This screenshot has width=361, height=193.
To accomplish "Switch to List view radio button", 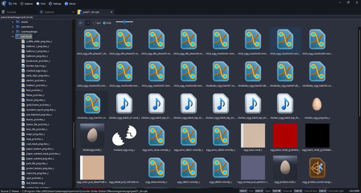I will (x=95, y=23).
